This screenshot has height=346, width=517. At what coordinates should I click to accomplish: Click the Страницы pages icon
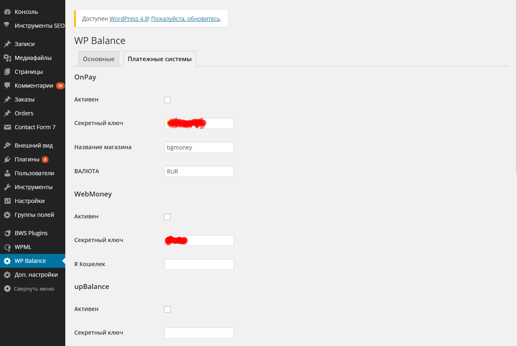(7, 72)
